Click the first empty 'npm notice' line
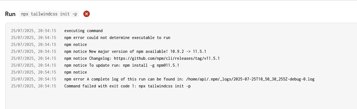Image resolution: width=357 pixels, height=109 pixels. tap(75, 45)
